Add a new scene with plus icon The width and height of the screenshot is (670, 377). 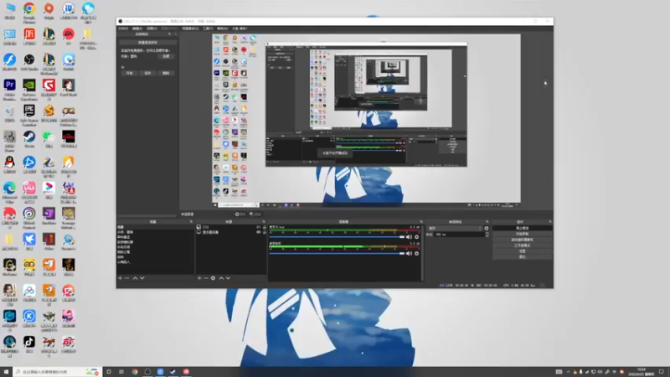[x=120, y=278]
